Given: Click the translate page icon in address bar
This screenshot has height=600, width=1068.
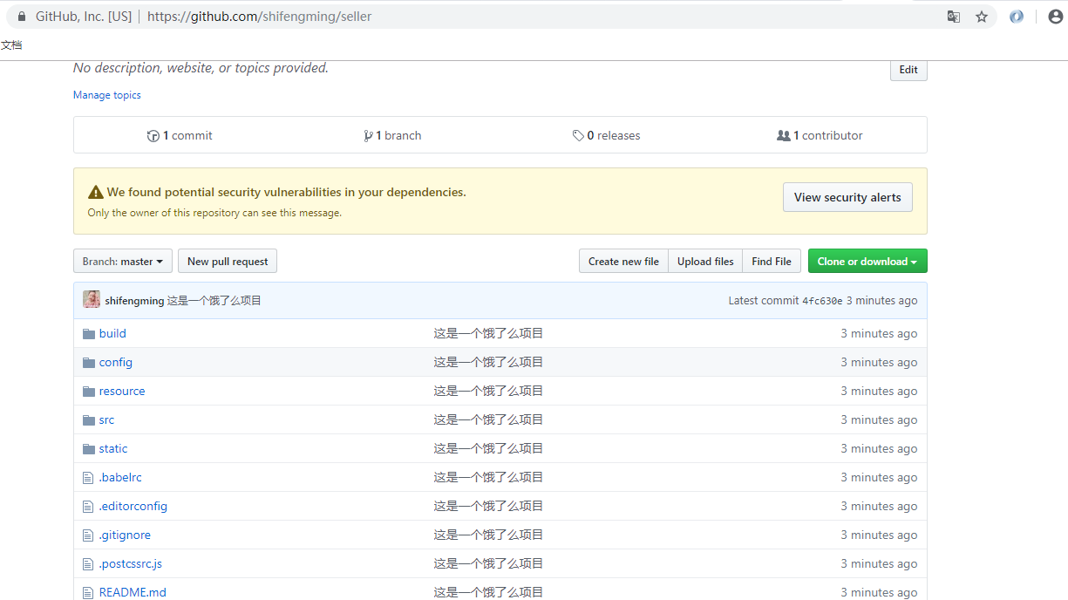Looking at the screenshot, I should 954,17.
